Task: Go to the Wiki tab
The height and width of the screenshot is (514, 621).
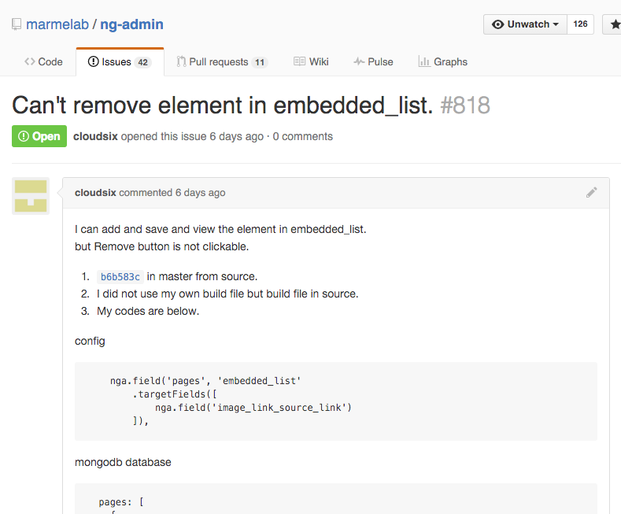Action: tap(311, 61)
